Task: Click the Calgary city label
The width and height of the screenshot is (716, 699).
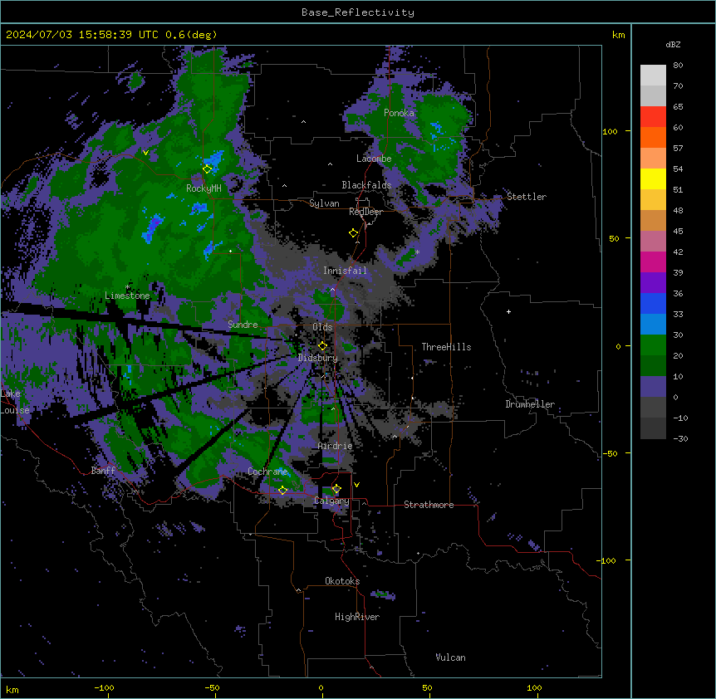Action: (x=331, y=501)
